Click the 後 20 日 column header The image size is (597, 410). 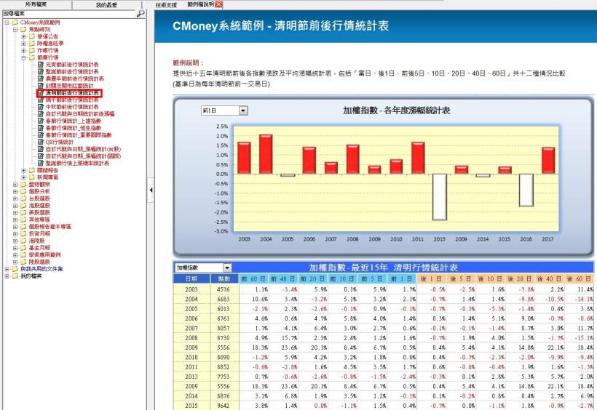click(x=520, y=278)
